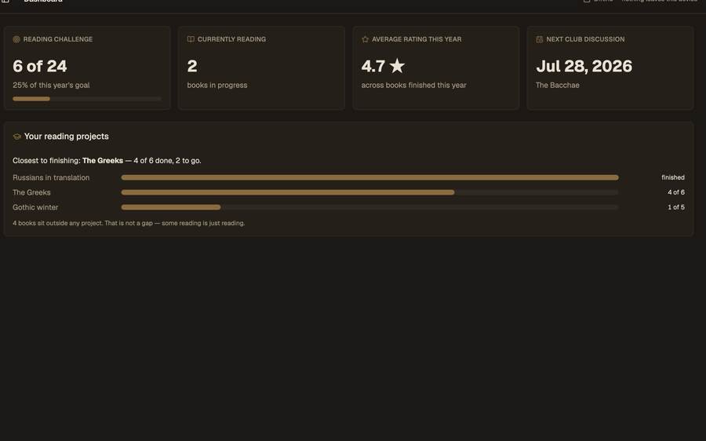The height and width of the screenshot is (441, 706).
Task: Click the "Your reading projects" section title
Action: [x=66, y=137]
